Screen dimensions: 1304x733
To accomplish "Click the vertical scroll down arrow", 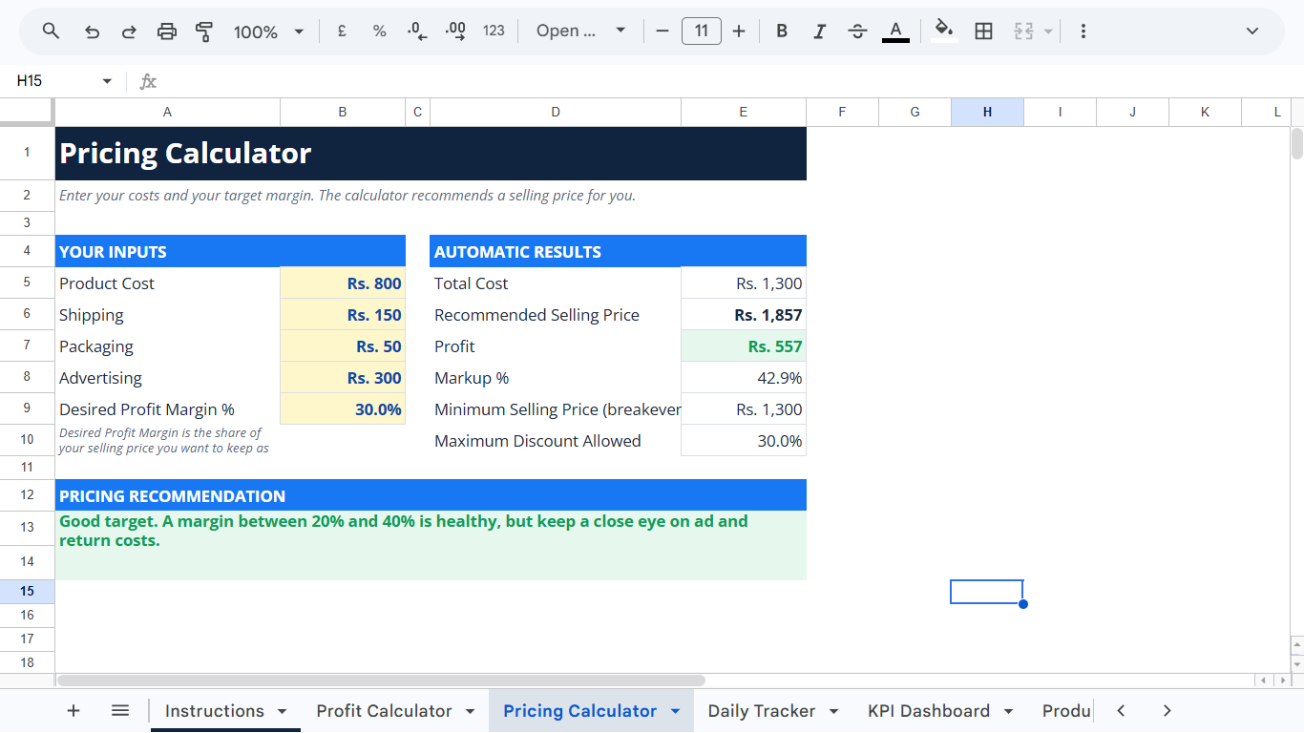I will tap(1296, 663).
